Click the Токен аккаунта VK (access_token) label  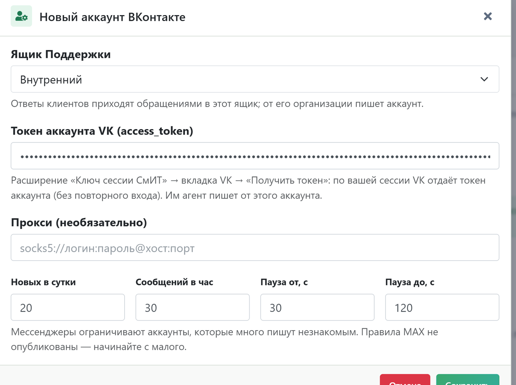tap(102, 131)
